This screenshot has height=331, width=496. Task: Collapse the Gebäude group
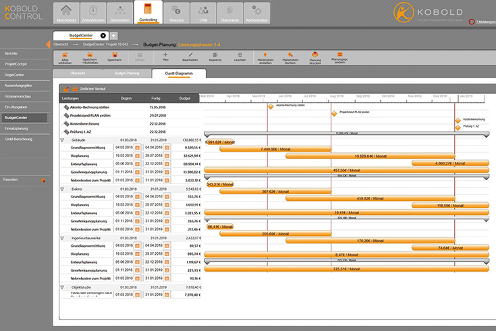coord(63,140)
